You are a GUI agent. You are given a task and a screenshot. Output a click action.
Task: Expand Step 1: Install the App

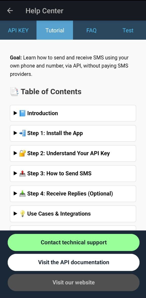[73, 133]
